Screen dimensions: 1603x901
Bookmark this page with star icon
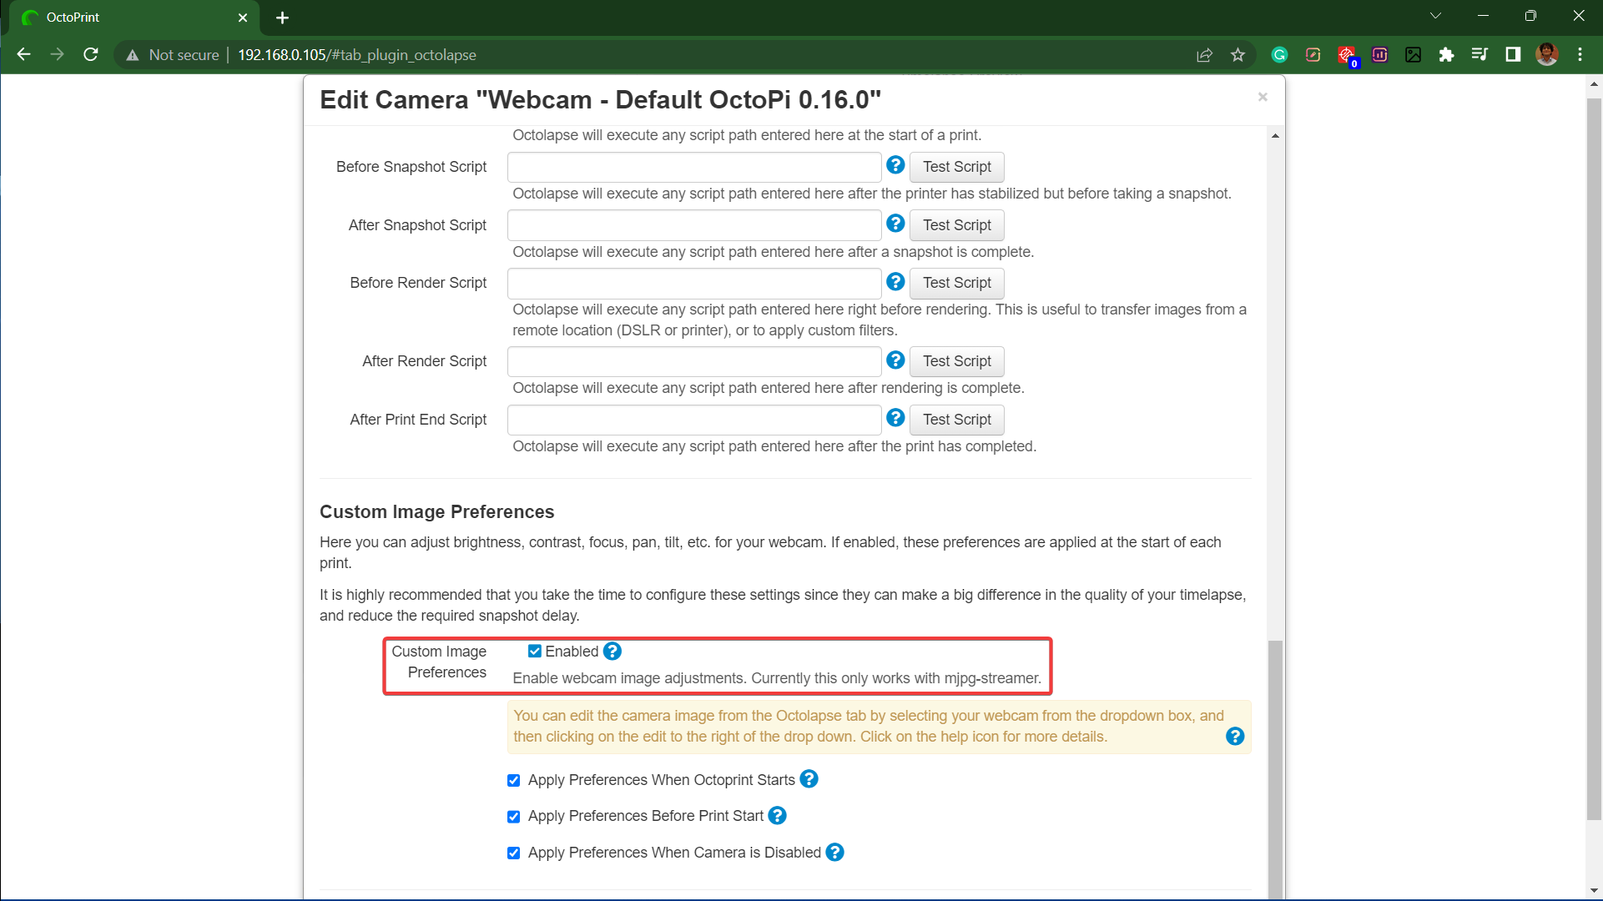pos(1238,55)
